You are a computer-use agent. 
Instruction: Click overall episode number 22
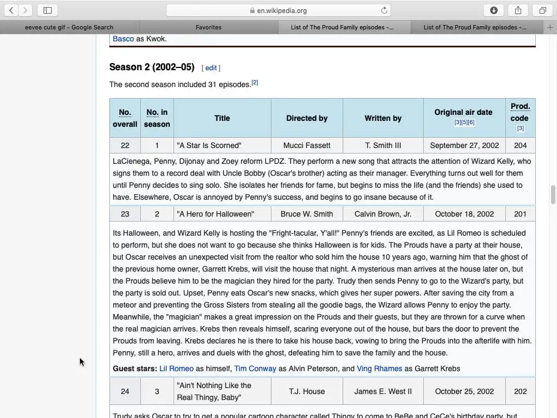click(125, 145)
